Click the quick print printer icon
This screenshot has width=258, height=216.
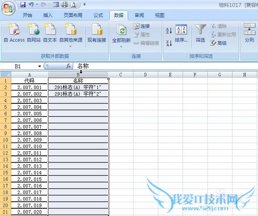[64, 5]
